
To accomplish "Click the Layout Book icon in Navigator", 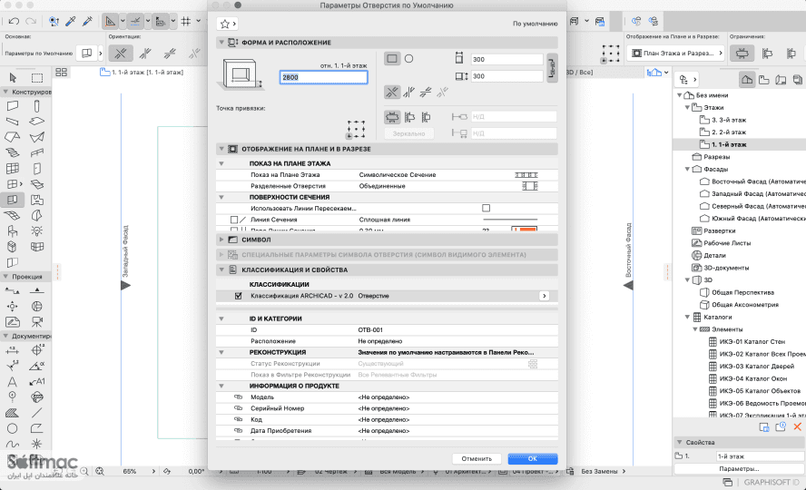I will tap(781, 80).
